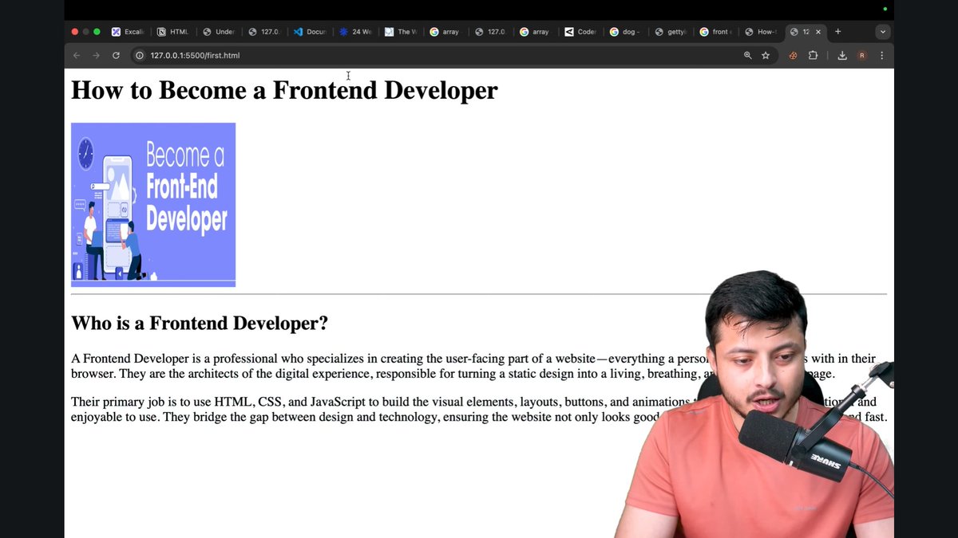Switch to the dog Google search tab
Screen dimensions: 958x538
626,32
